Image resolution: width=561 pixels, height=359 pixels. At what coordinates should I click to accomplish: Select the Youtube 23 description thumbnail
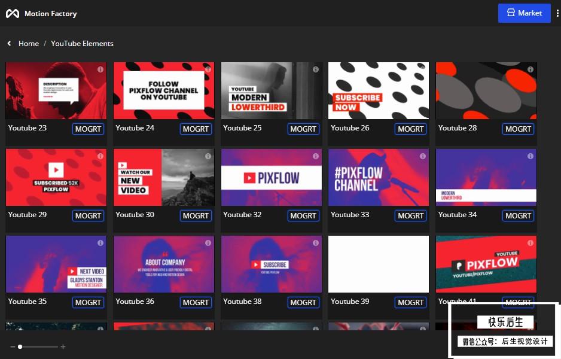[56, 90]
